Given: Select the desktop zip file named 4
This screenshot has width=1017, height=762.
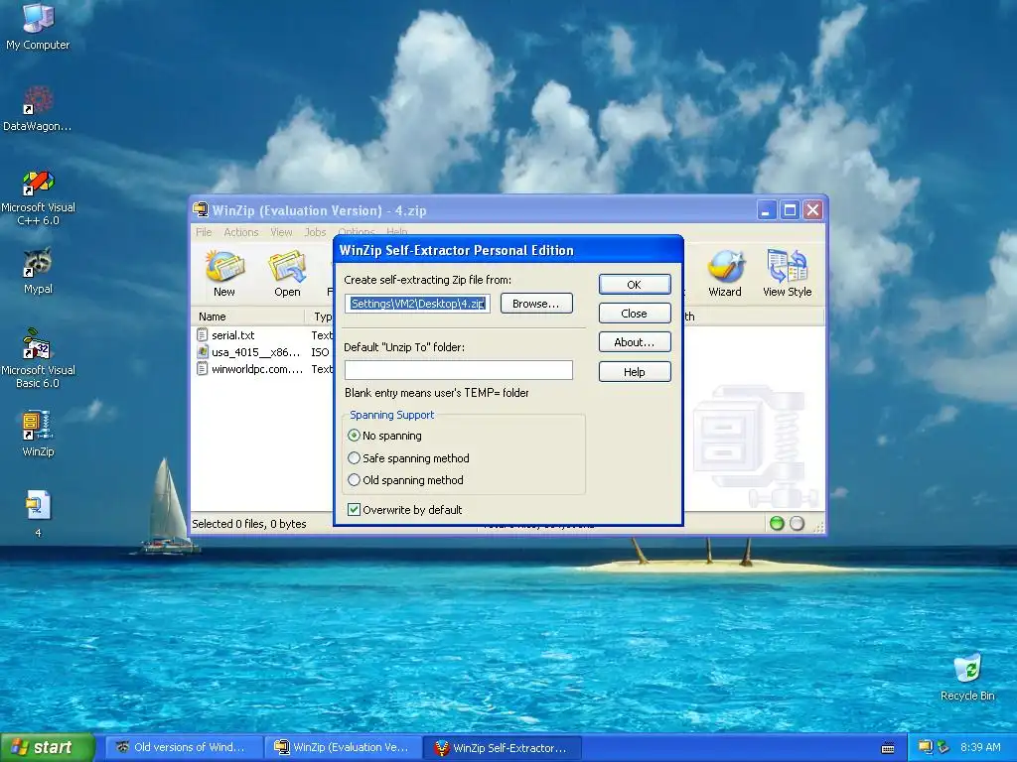Looking at the screenshot, I should coord(38,506).
